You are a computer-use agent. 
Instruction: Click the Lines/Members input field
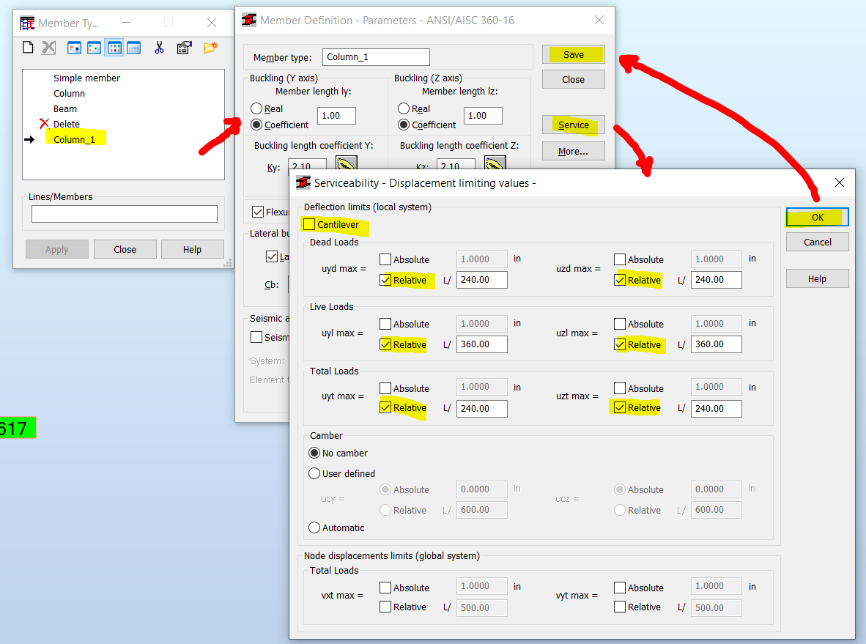click(124, 213)
